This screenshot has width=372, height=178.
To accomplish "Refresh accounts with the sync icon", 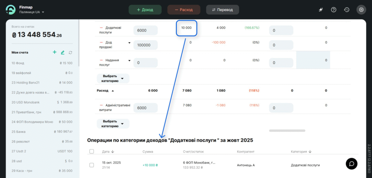I will coord(70,53).
